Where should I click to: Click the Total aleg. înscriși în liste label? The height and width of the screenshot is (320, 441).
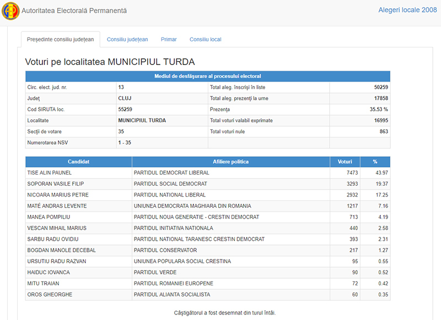point(238,88)
